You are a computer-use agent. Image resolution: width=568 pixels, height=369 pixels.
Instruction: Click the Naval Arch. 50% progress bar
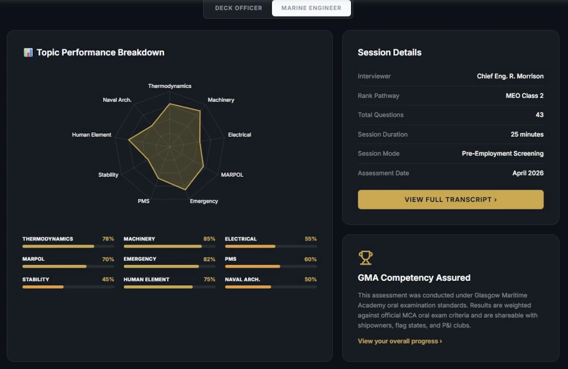(x=271, y=287)
